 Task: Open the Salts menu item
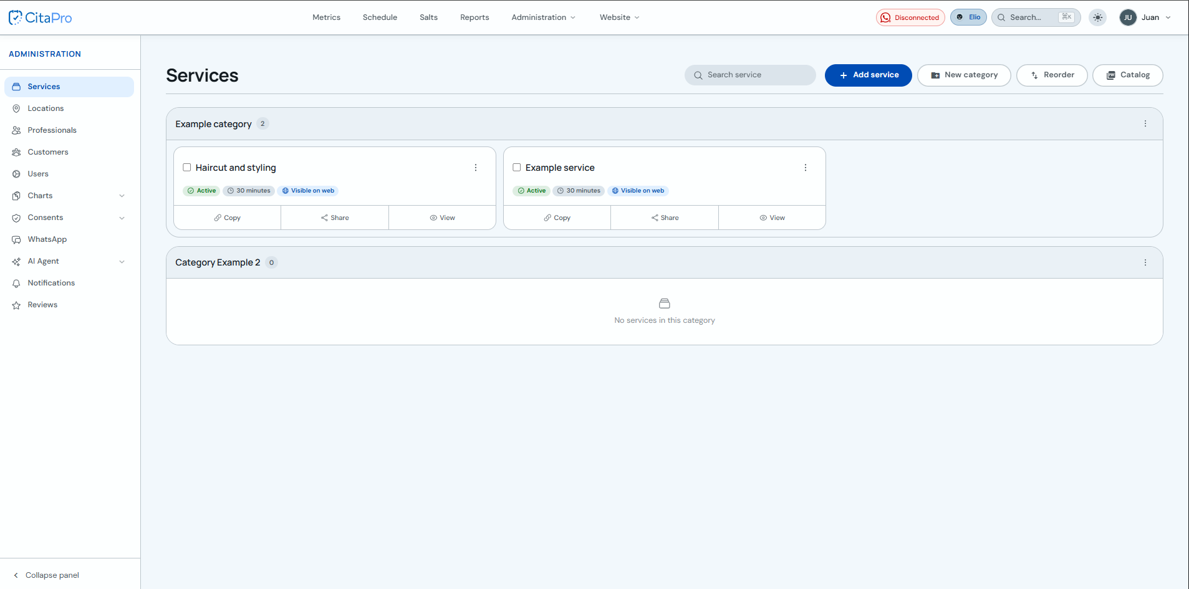[x=428, y=17]
